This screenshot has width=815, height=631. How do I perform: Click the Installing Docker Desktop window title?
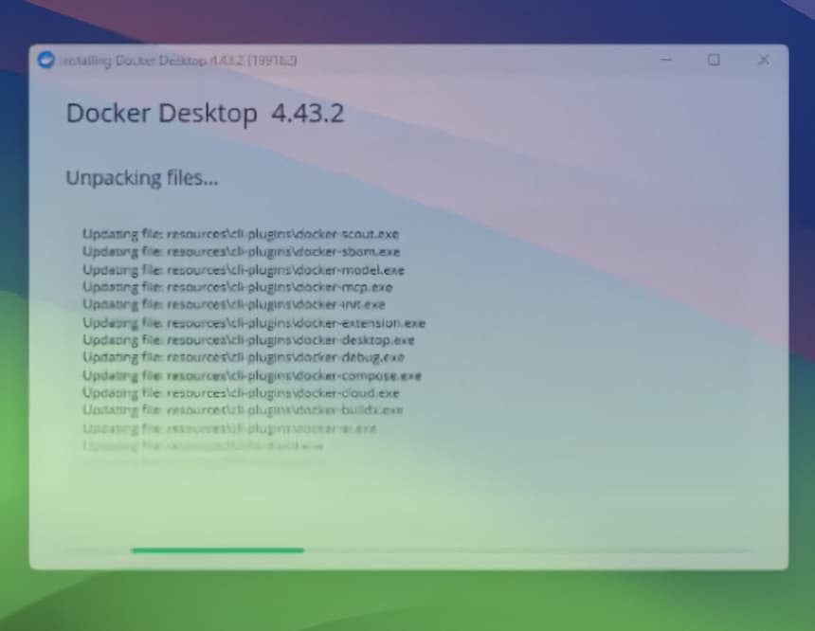click(178, 61)
